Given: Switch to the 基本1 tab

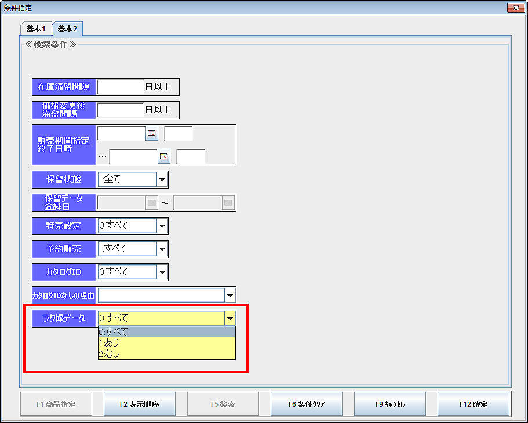Looking at the screenshot, I should pos(36,28).
